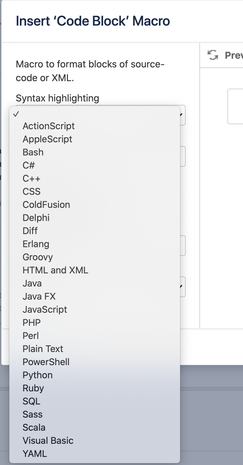
Task: Select YAML at the bottom of the list
Action: (34, 453)
